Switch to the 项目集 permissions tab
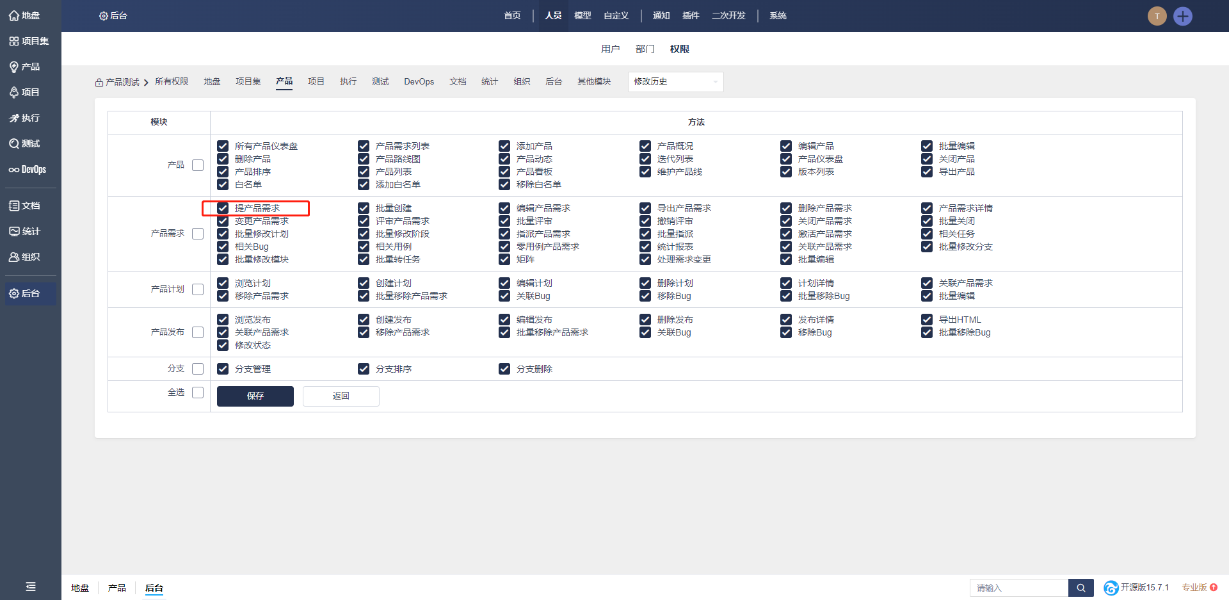Viewport: 1229px width, 600px height. (248, 82)
